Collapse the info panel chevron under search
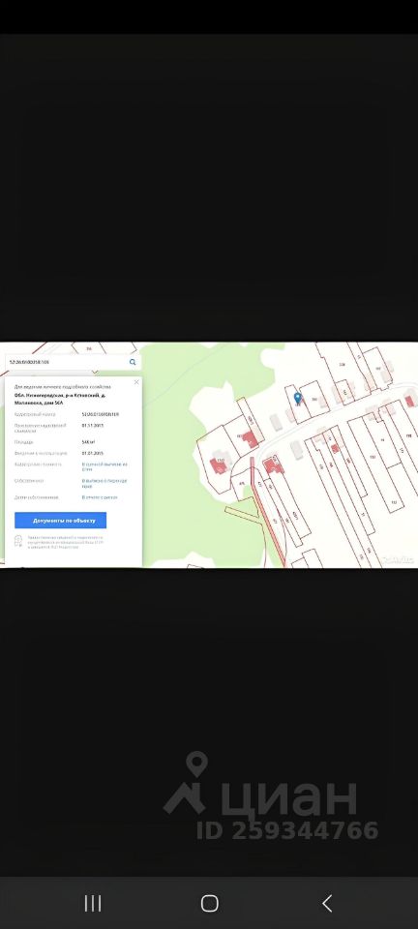This screenshot has width=418, height=929. 95,373
